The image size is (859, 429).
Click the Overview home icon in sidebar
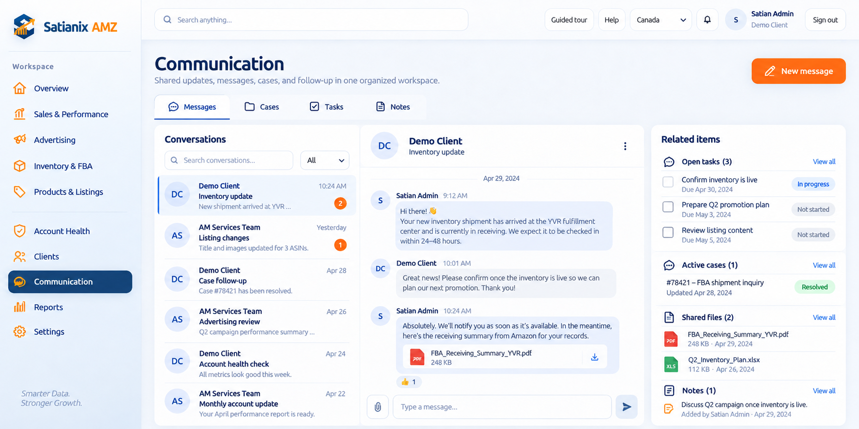point(20,88)
